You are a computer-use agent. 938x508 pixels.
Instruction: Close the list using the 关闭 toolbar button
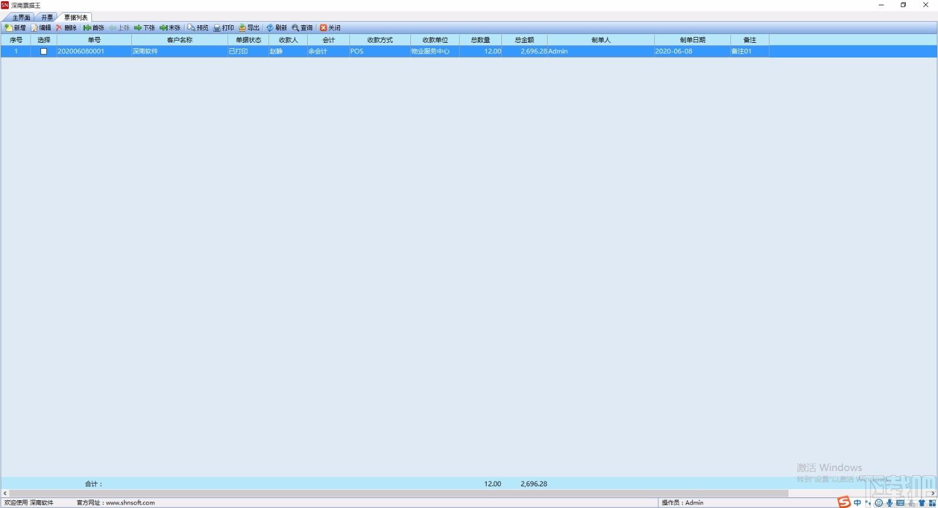pyautogui.click(x=330, y=28)
